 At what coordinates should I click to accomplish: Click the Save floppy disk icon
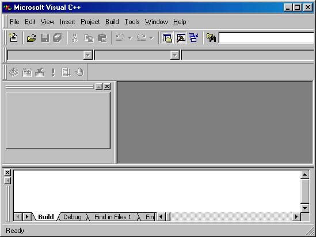(x=45, y=38)
